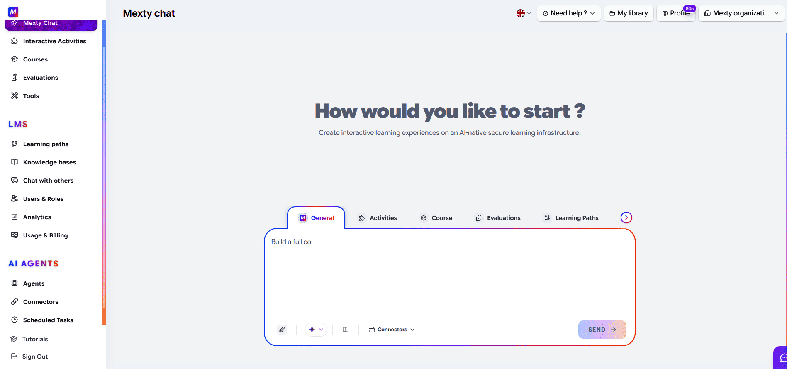
Task: Select the Learning Paths tab
Action: [x=571, y=218]
